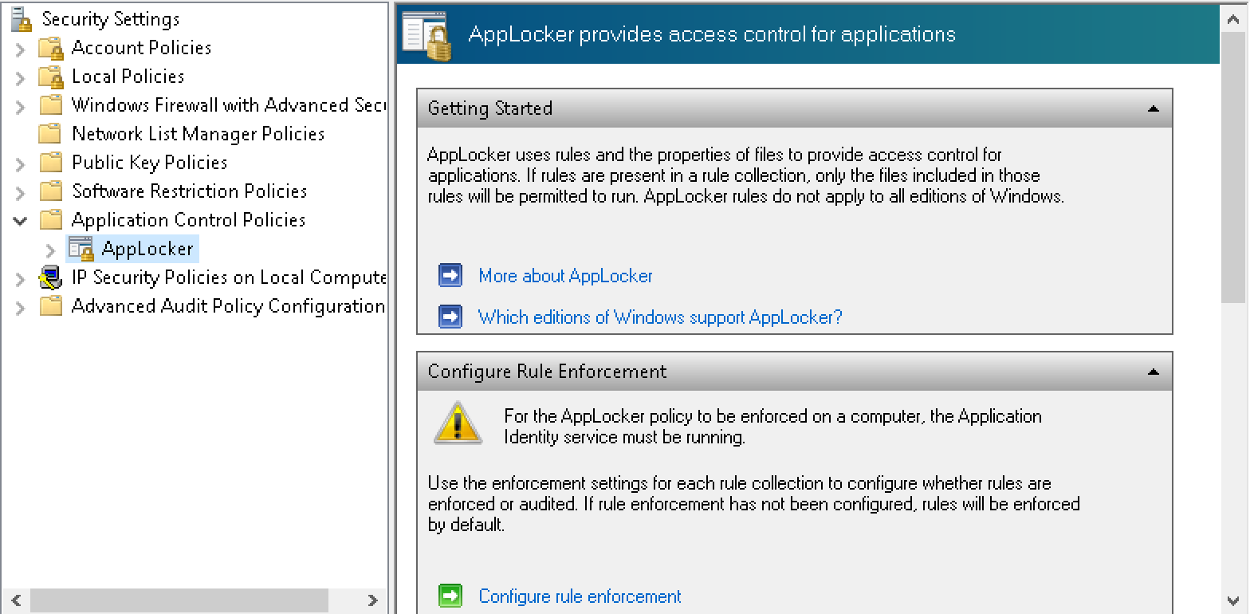Click the right pane vertical scrollbar down arrow
The image size is (1250, 614).
pos(1233,600)
